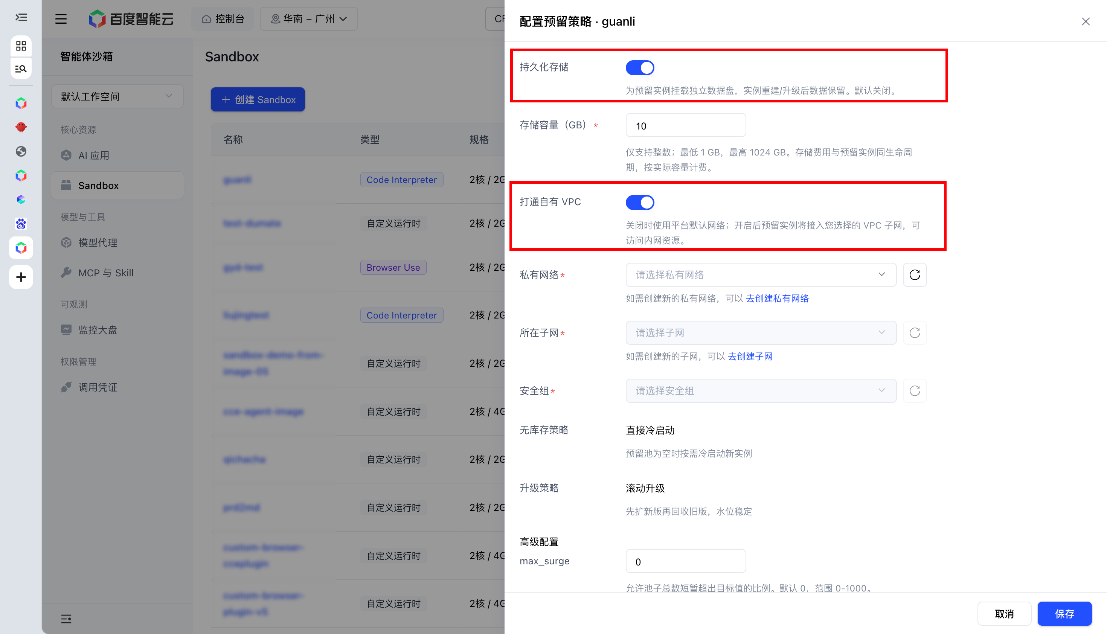Open the 请选择私有网络 dropdown
The image size is (1107, 634).
tap(761, 275)
